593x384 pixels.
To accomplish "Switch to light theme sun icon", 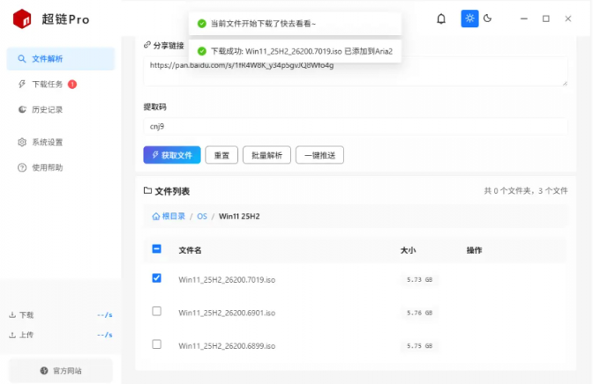I will pos(469,18).
